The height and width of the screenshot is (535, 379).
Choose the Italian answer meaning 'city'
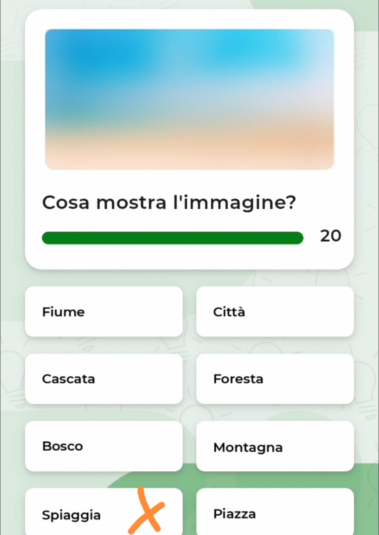coord(275,311)
